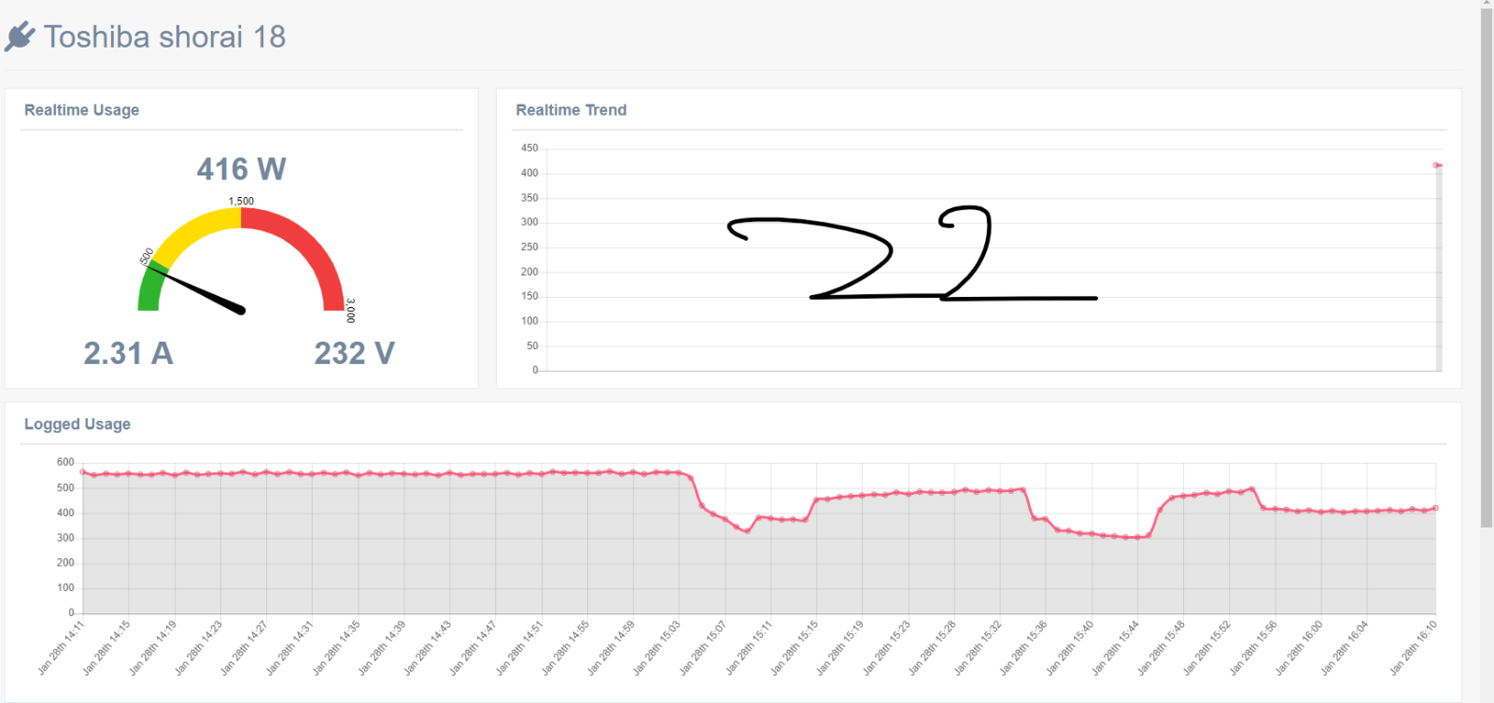Click the 600 axis label in Logged Usage

65,462
